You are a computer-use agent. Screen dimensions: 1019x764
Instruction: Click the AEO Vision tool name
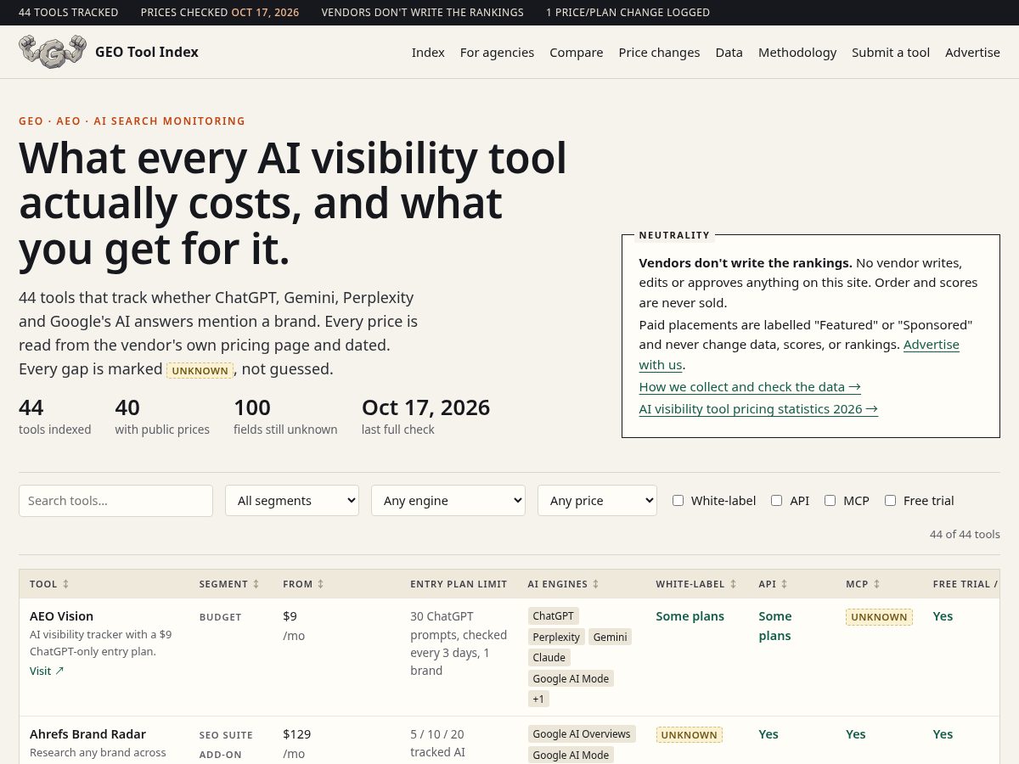(x=61, y=616)
